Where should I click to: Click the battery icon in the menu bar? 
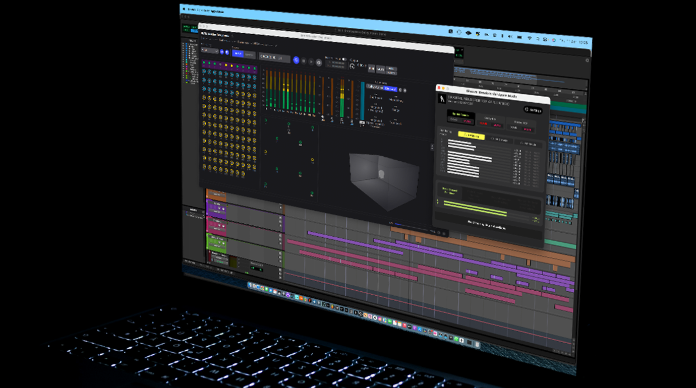(519, 37)
